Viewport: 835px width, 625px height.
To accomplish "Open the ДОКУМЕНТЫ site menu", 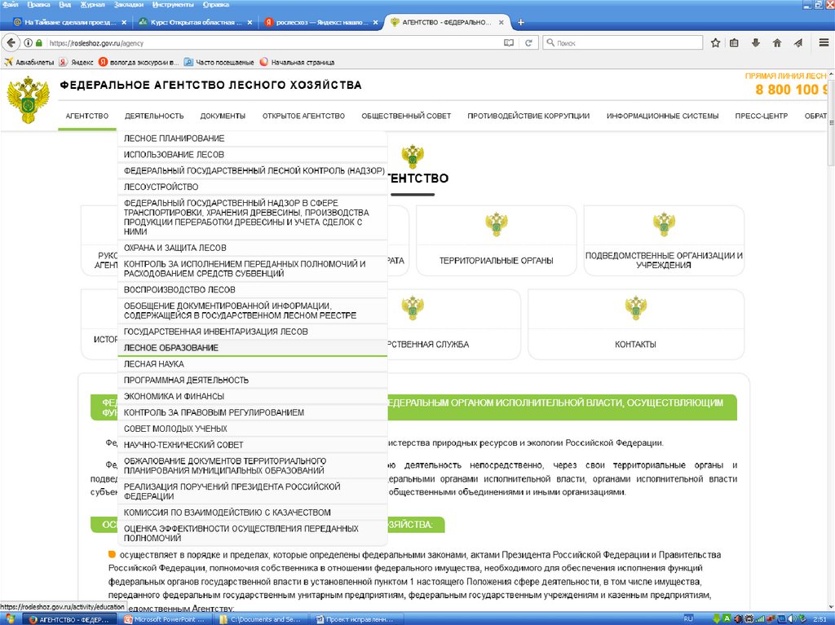I will [x=223, y=116].
